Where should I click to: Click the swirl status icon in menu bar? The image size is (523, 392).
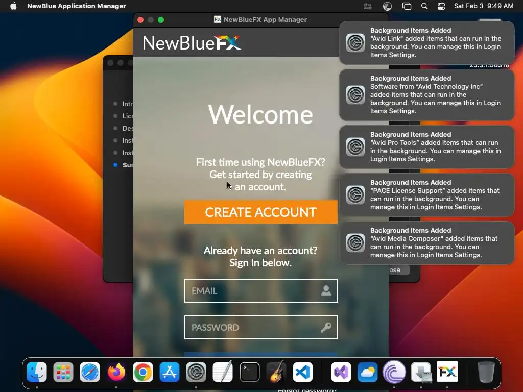point(387,6)
